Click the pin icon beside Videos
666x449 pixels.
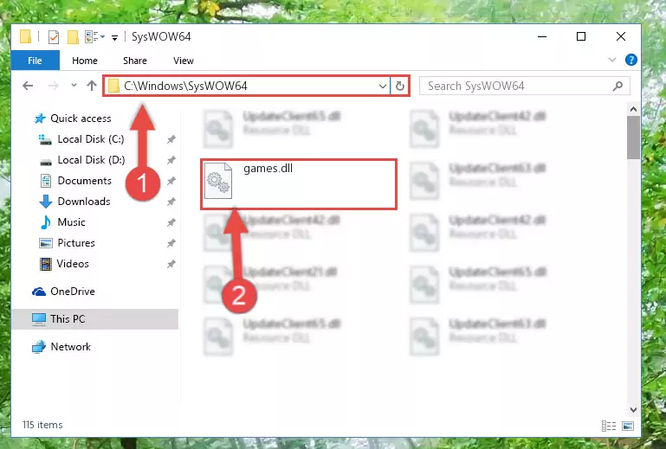point(171,264)
